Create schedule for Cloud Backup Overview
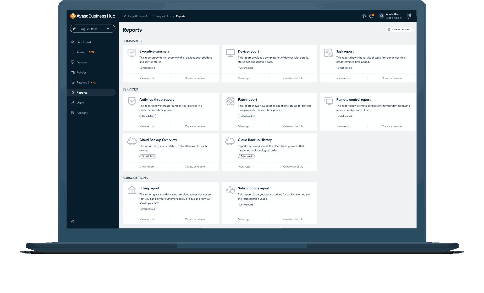The image size is (484, 293). click(x=195, y=166)
